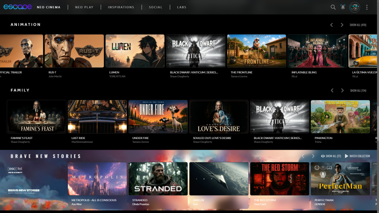Open the Inflatable Bling thumbnail
This screenshot has width=379, height=213.
tap(317, 51)
